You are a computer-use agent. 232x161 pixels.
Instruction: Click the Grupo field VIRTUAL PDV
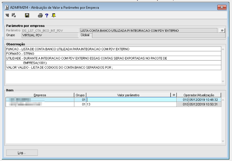point(50,35)
